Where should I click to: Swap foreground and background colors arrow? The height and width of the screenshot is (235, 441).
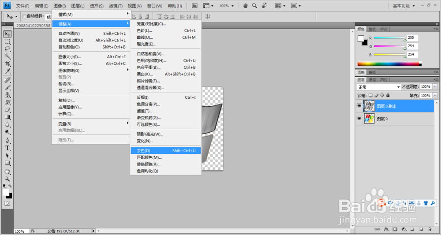click(x=10, y=186)
